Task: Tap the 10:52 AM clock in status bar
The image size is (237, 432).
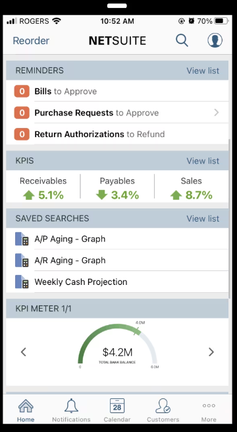Action: (117, 21)
